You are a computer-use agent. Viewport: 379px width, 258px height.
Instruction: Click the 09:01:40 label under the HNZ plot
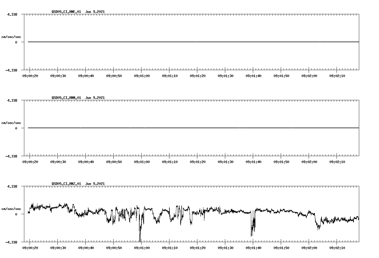click(x=253, y=248)
